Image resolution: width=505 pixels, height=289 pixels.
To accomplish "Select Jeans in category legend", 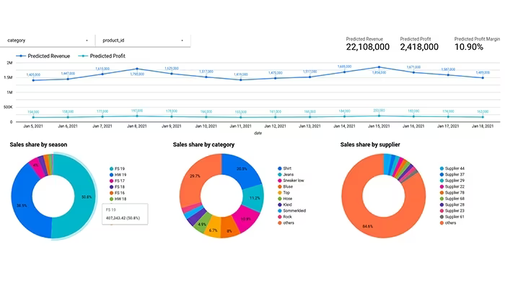I will (286, 175).
